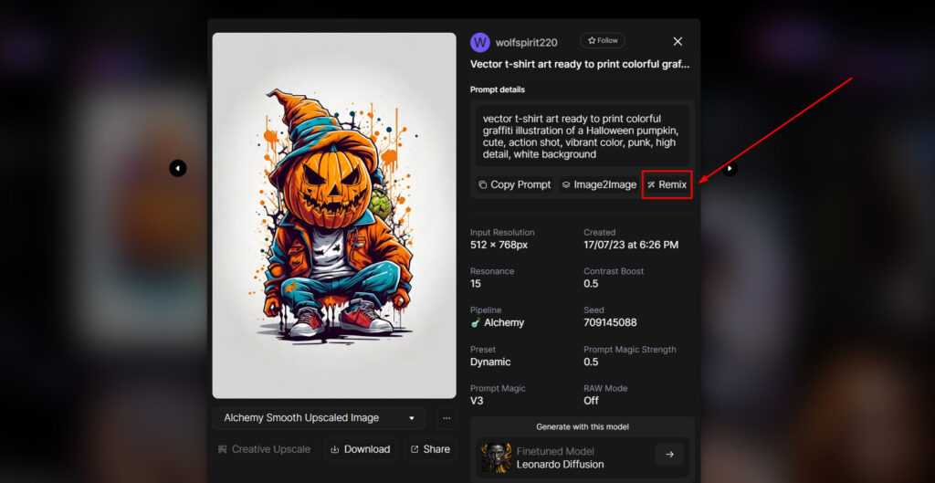The height and width of the screenshot is (483, 935).
Task: Click the seed value 709145088
Action: pyautogui.click(x=610, y=322)
